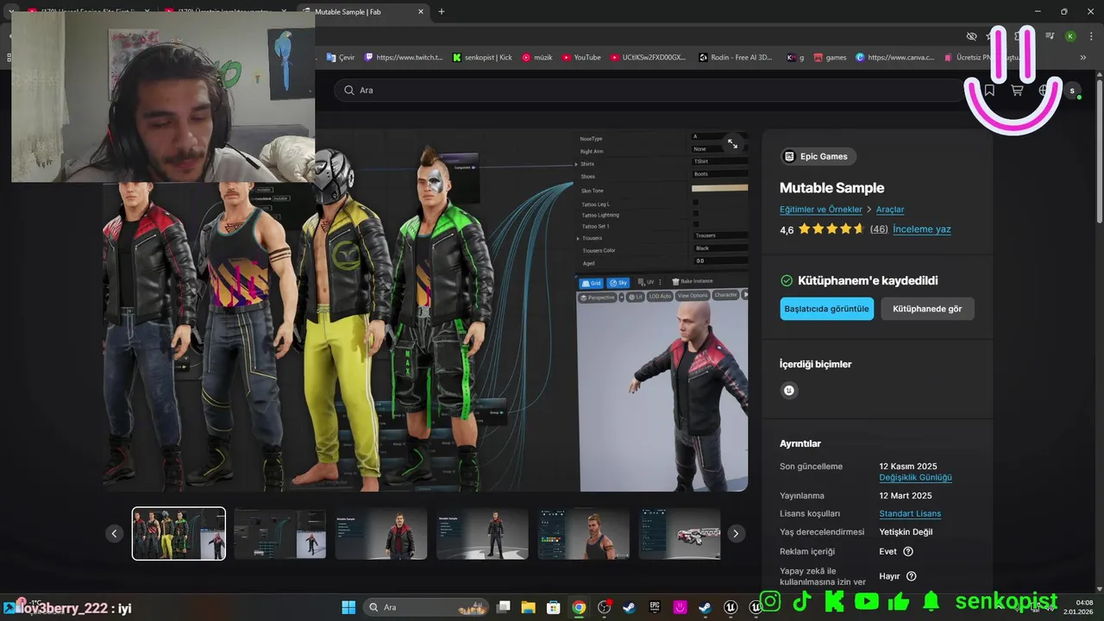Viewport: 1104px width, 621px height.
Task: Show help for Reklam içeriği
Action: (x=908, y=551)
